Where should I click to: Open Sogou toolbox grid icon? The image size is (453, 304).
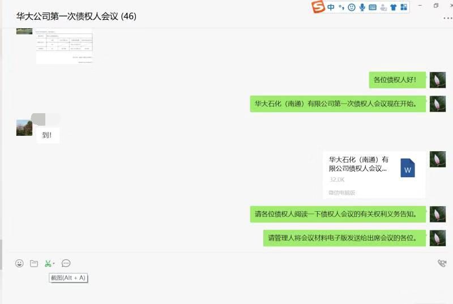pos(404,7)
